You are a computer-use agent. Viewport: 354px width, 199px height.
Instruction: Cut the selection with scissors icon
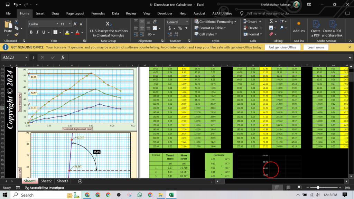point(16,22)
